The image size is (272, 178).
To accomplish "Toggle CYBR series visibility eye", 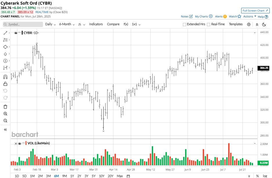I will 16,33.
